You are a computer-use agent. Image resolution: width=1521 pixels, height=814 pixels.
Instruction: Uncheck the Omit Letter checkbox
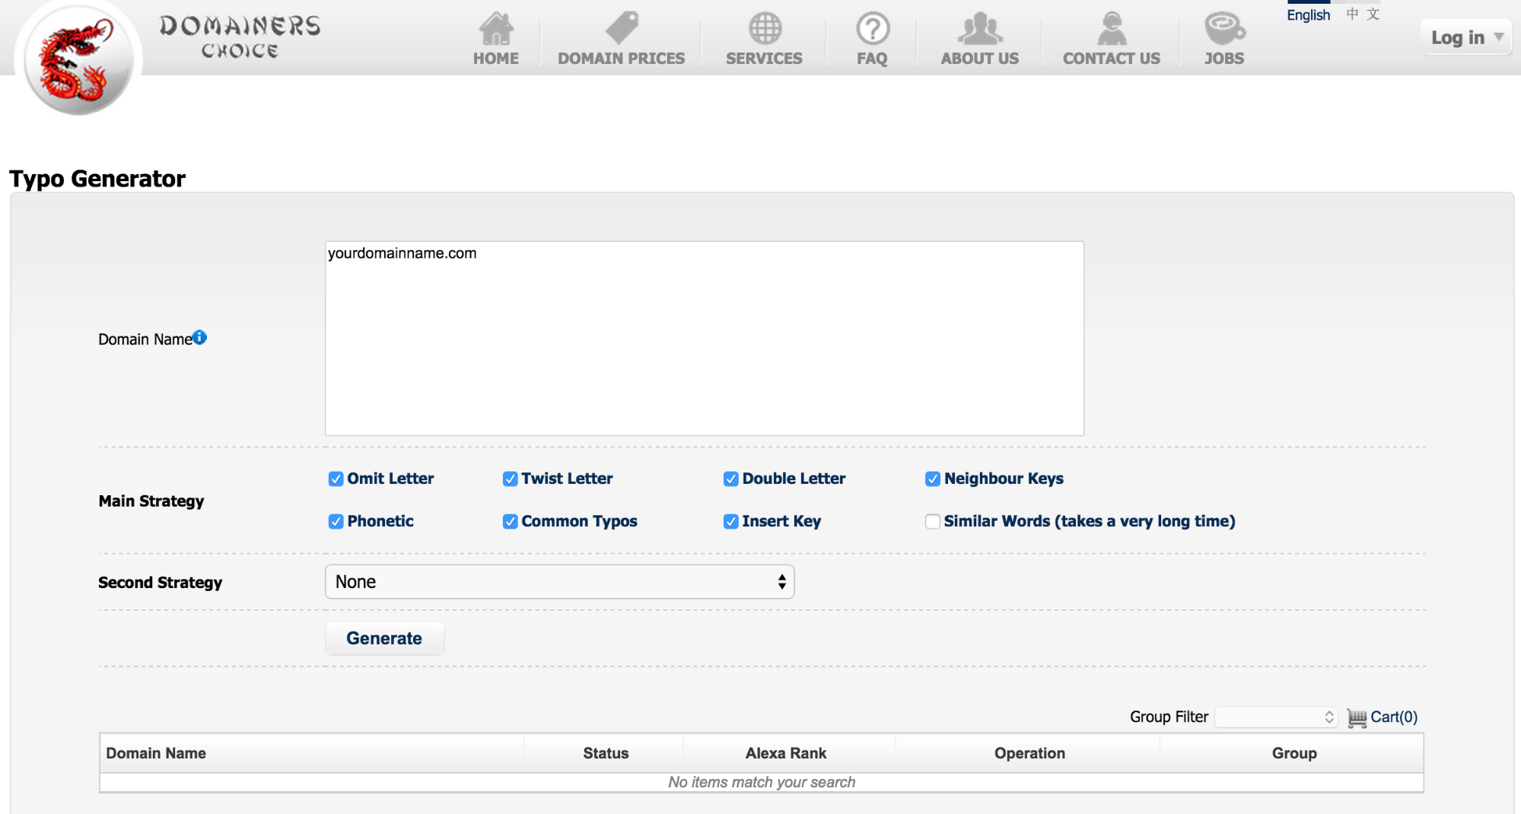[x=336, y=479]
